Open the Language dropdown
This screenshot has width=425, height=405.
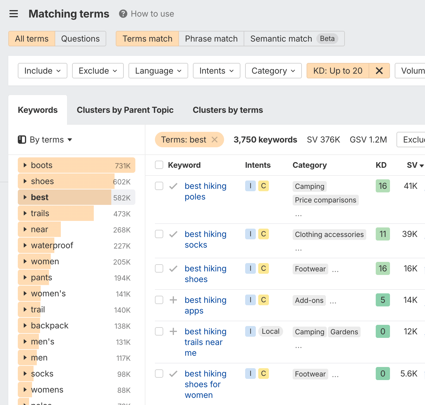click(158, 71)
